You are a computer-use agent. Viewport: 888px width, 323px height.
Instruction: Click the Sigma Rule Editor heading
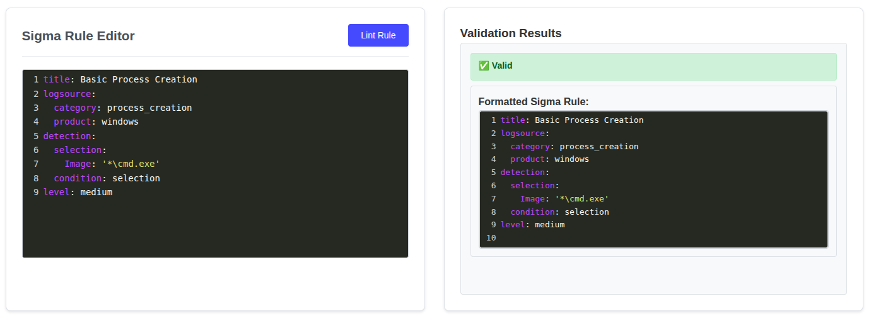78,36
